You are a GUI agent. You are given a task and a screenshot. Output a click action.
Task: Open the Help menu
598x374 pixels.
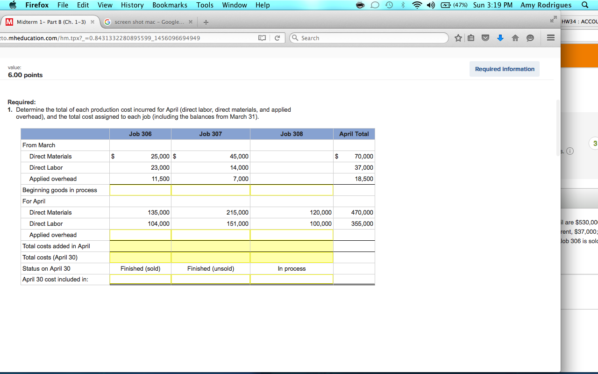(x=263, y=5)
